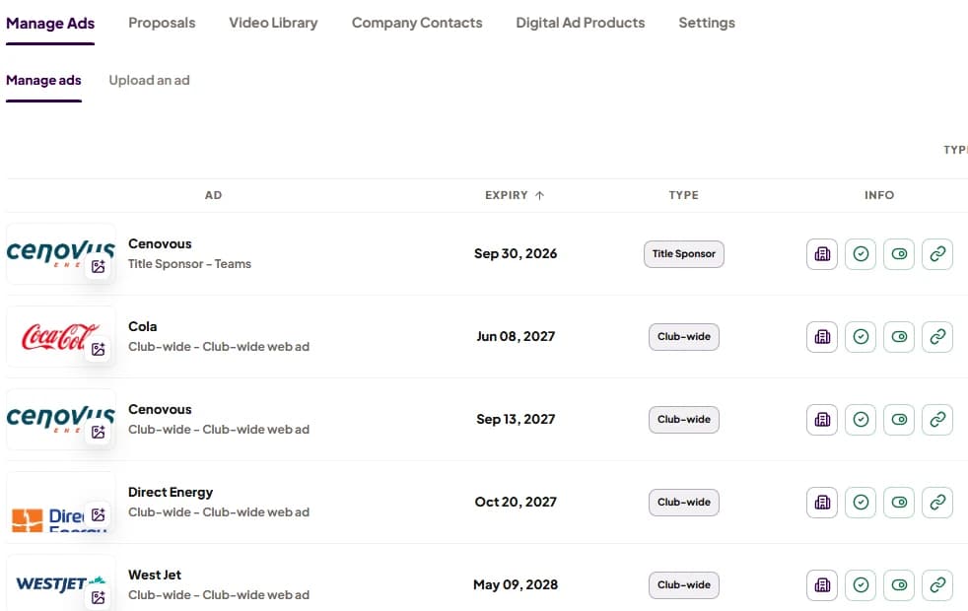Click Club-wide badge in West Jet row

[x=684, y=585]
